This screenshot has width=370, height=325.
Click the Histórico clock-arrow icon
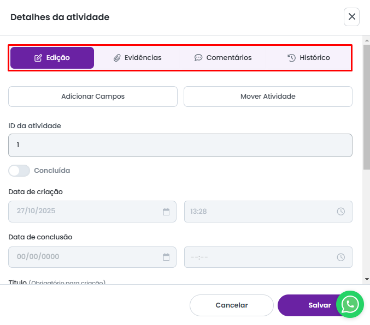(x=291, y=58)
